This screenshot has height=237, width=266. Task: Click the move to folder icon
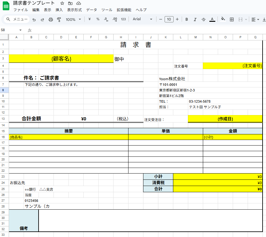[70, 3]
